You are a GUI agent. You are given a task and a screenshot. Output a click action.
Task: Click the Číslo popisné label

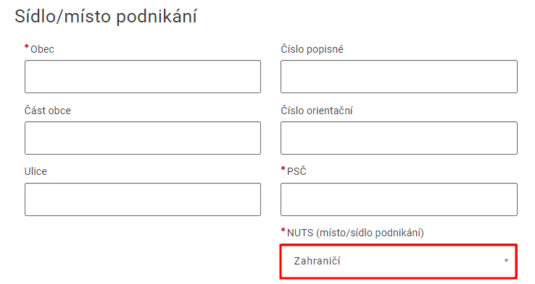click(x=312, y=50)
